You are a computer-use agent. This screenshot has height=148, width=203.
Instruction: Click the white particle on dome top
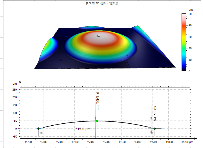coord(99,35)
